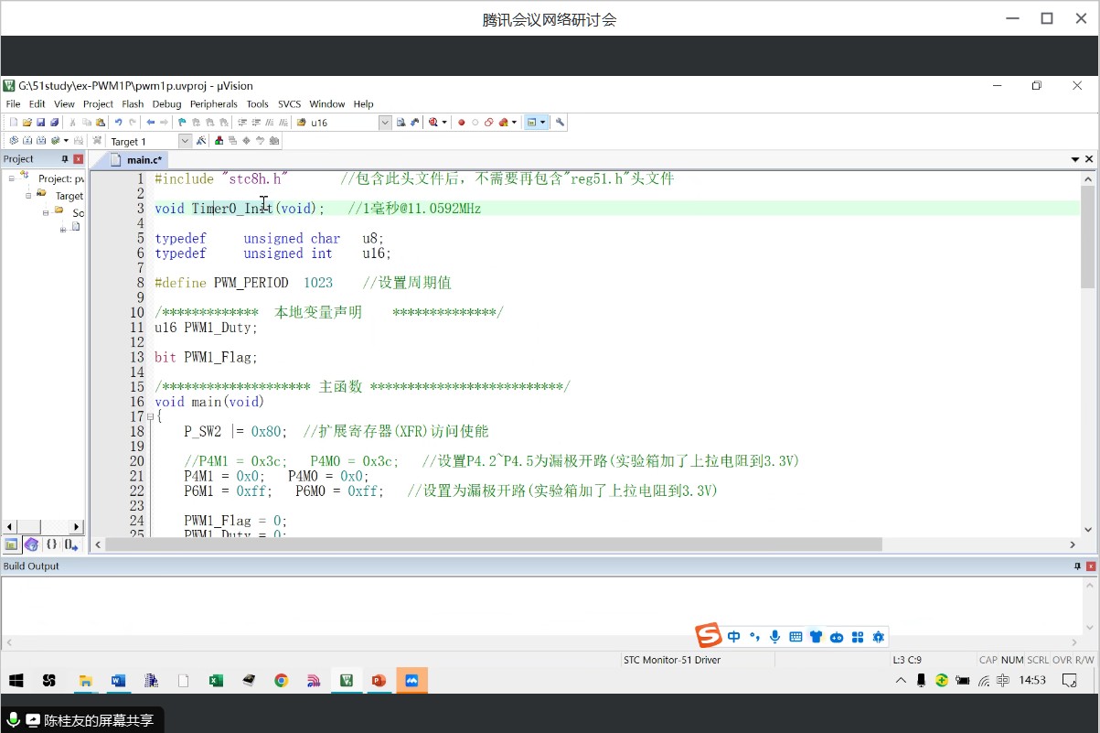Click the Navigate Backwards blue arrow

(150, 122)
